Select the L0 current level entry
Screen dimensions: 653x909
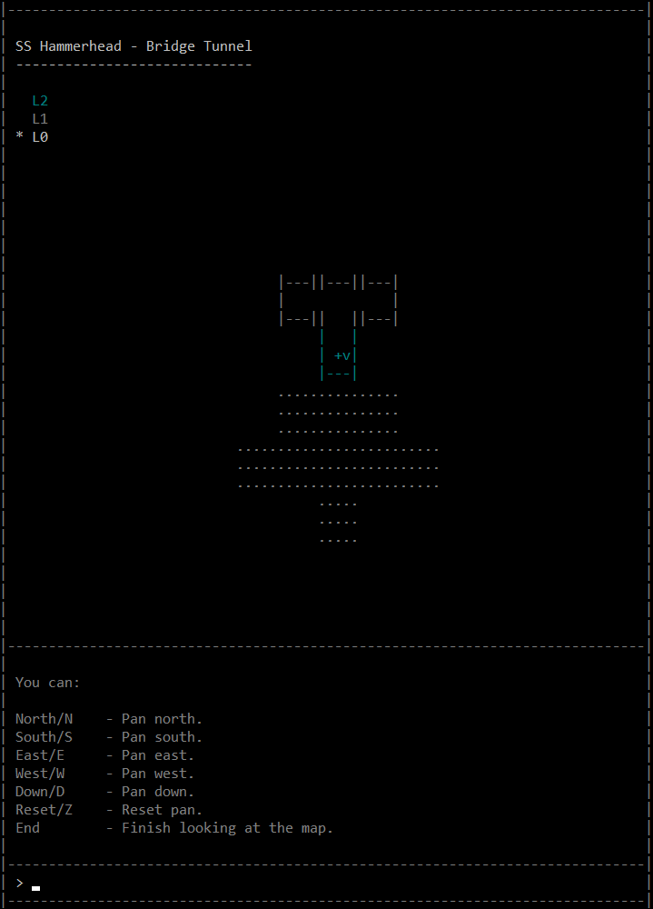pos(40,137)
